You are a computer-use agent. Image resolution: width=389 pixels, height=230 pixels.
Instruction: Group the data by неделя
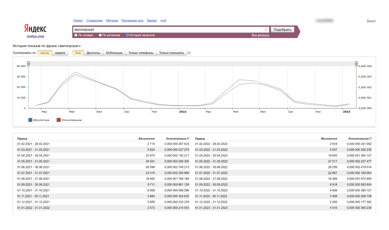coord(60,53)
